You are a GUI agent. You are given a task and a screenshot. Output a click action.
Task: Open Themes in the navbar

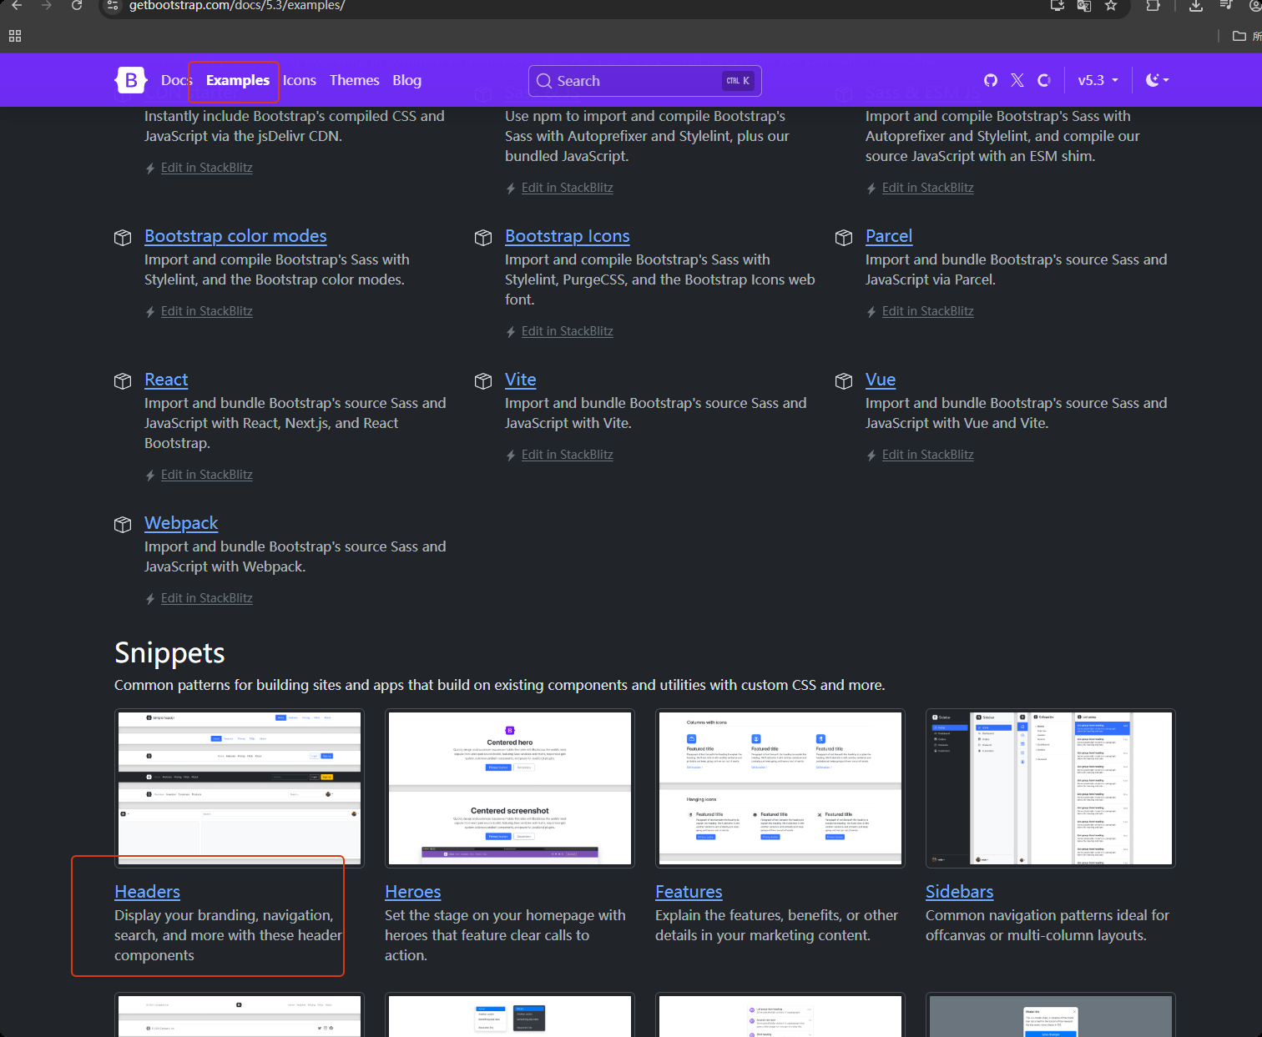pyautogui.click(x=355, y=80)
